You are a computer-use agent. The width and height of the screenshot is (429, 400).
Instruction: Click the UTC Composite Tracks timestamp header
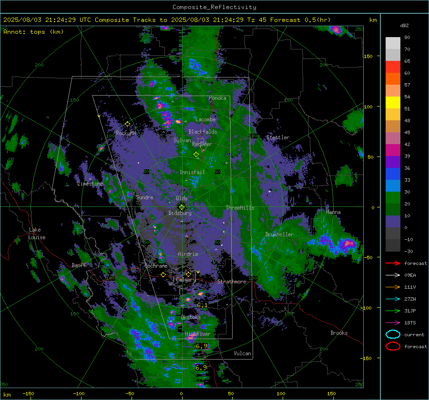point(167,20)
